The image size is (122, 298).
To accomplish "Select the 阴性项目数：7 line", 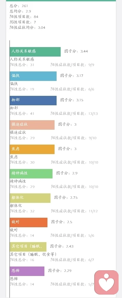I will pyautogui.click(x=23, y=22).
